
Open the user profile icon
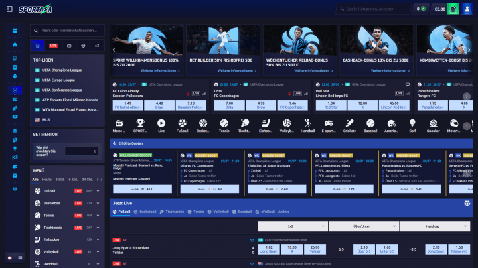pyautogui.click(x=467, y=9)
